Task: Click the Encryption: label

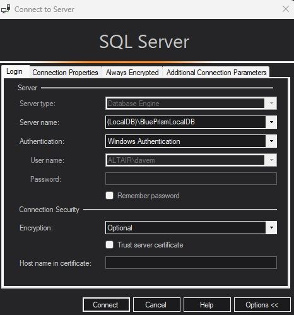Action: pos(36,228)
